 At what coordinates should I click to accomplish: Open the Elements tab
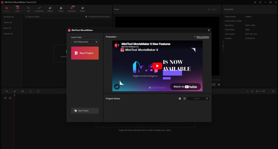(x=72, y=9)
